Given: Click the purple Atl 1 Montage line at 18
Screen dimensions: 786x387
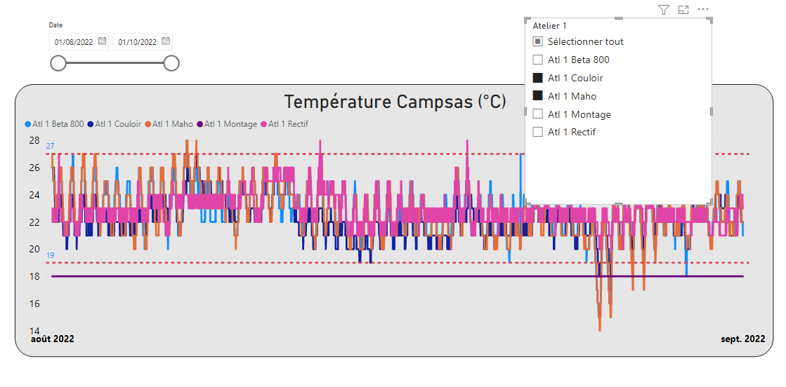Looking at the screenshot, I should (x=398, y=276).
